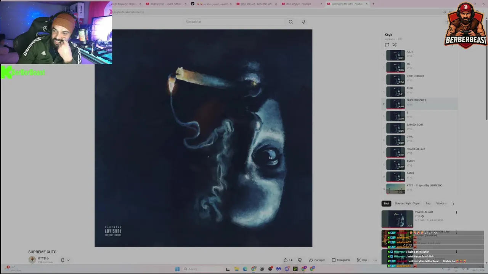This screenshot has width=488, height=274.
Task: Play the track titled 6
Action: coord(419,116)
